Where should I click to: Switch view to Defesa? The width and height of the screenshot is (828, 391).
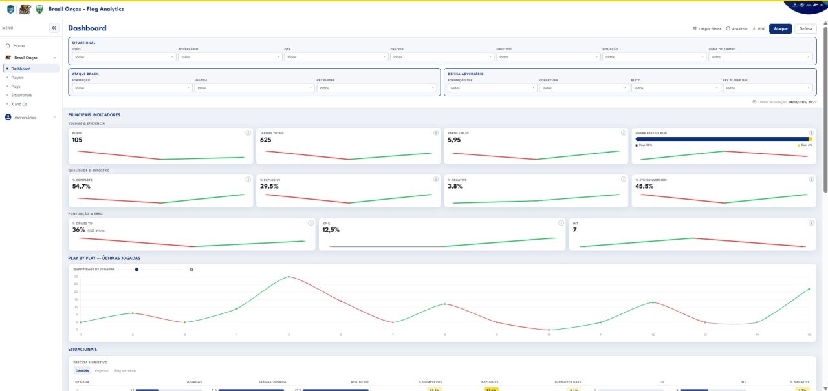[805, 28]
